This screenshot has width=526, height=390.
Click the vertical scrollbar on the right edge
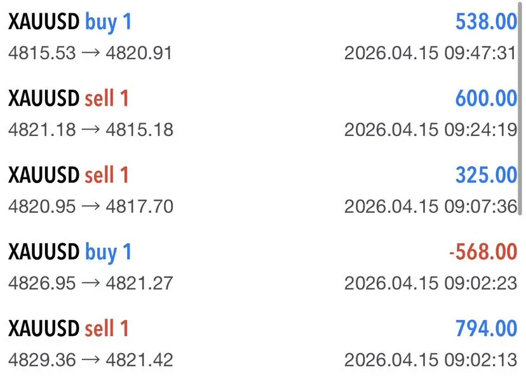pos(520,109)
